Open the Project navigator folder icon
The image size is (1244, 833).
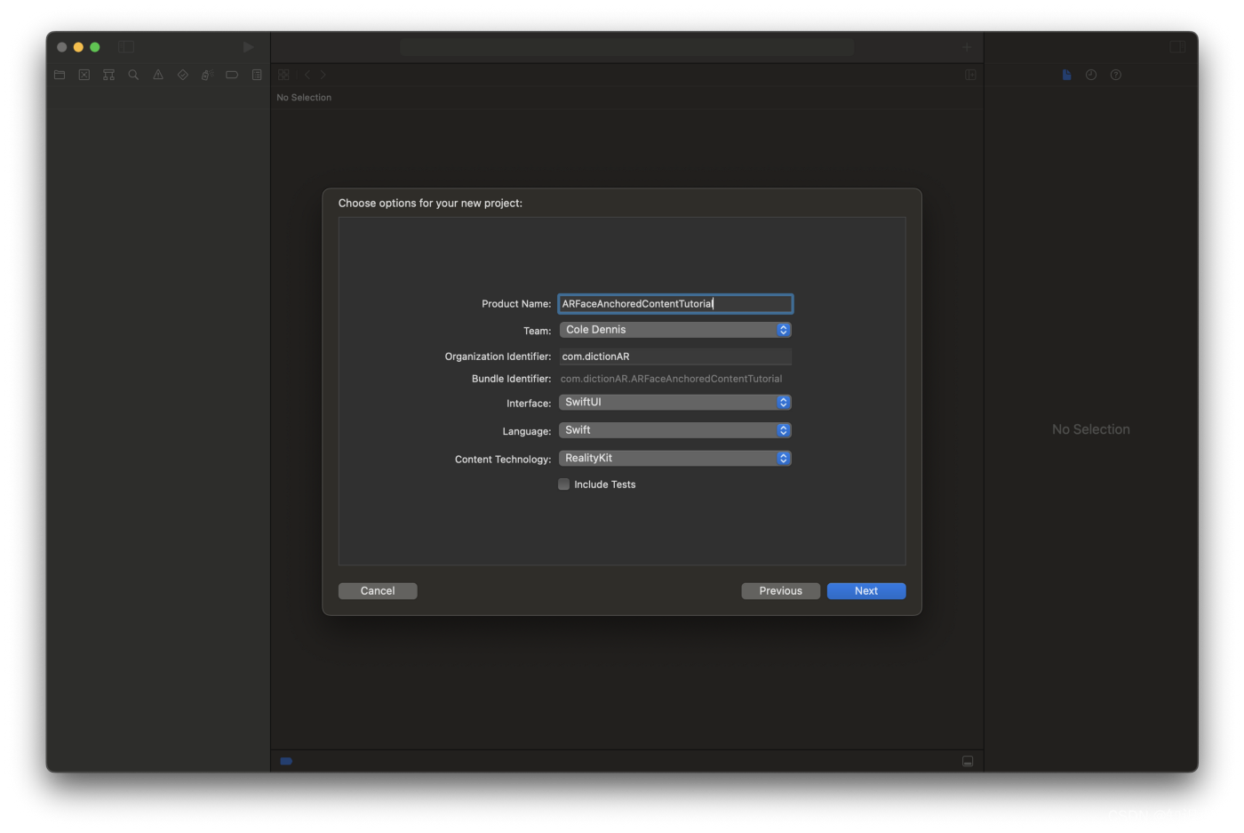pos(59,75)
